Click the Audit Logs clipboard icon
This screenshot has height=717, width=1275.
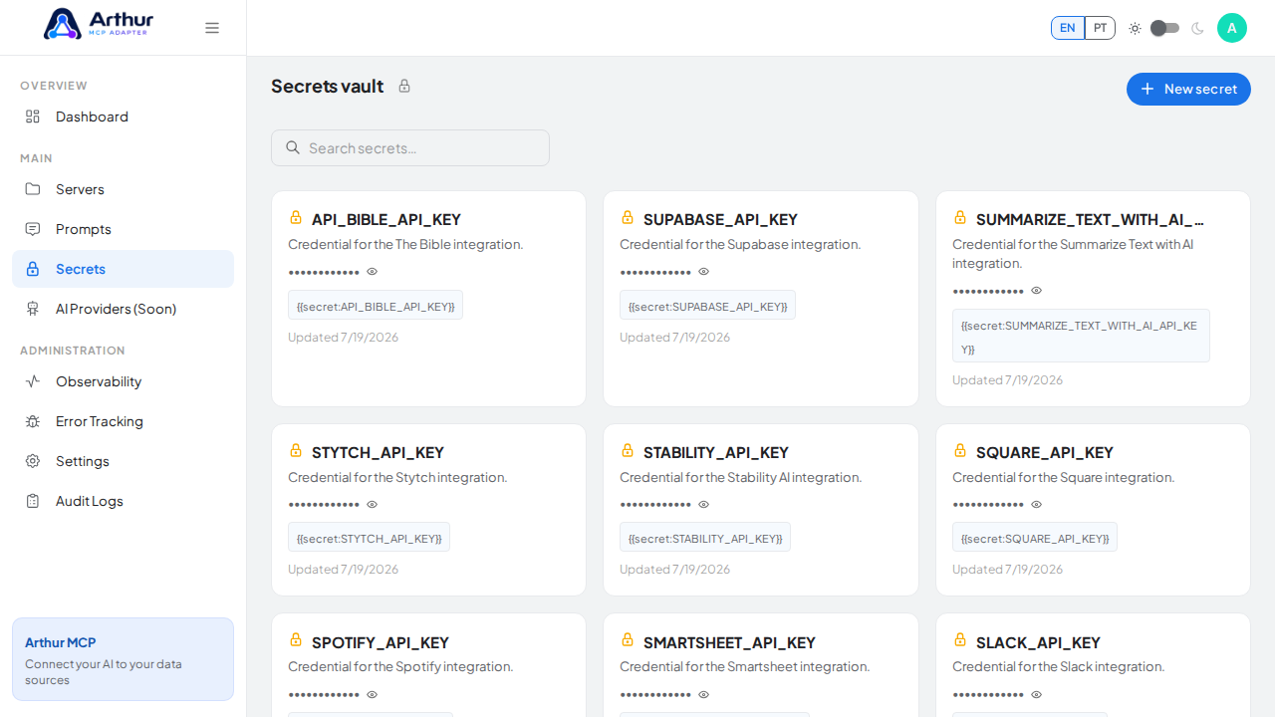pos(33,501)
